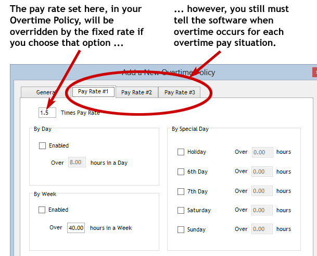This screenshot has width=317, height=256.
Task: Click the hours in a Day field
Action: click(x=77, y=163)
